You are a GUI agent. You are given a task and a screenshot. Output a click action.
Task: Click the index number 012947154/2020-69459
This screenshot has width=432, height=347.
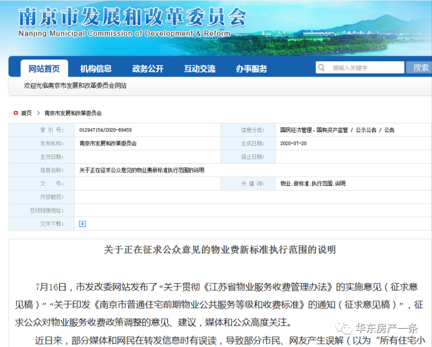(105, 130)
